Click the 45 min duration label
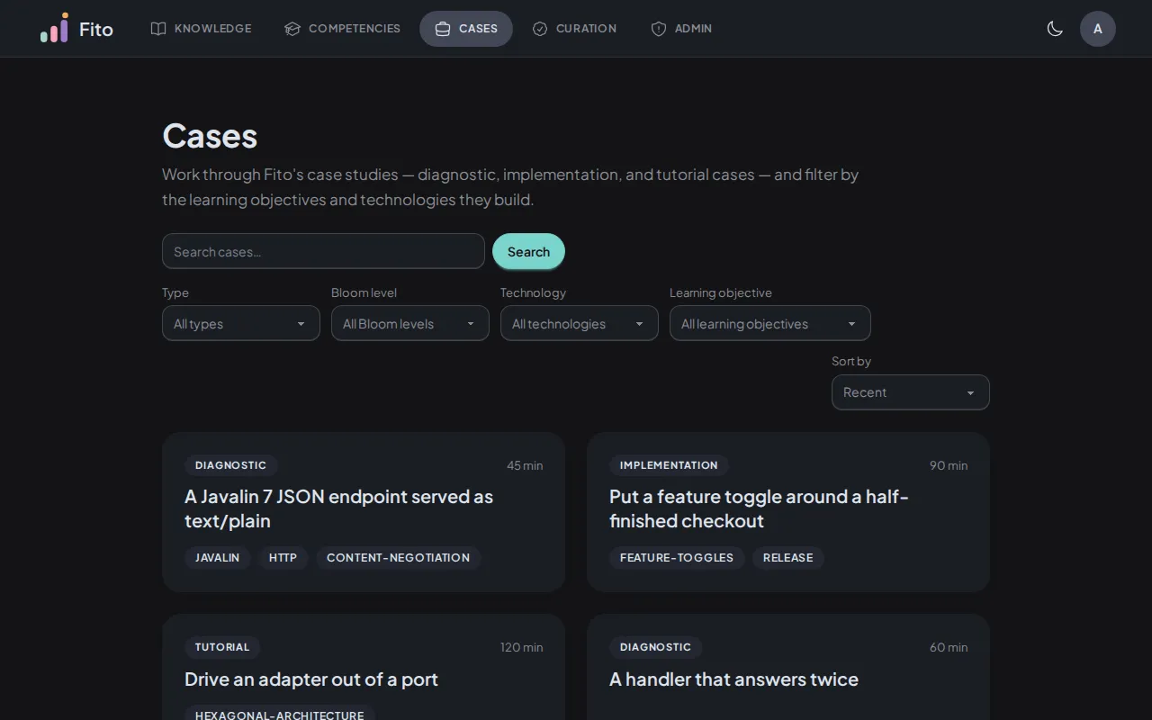1152x720 pixels. [525, 466]
